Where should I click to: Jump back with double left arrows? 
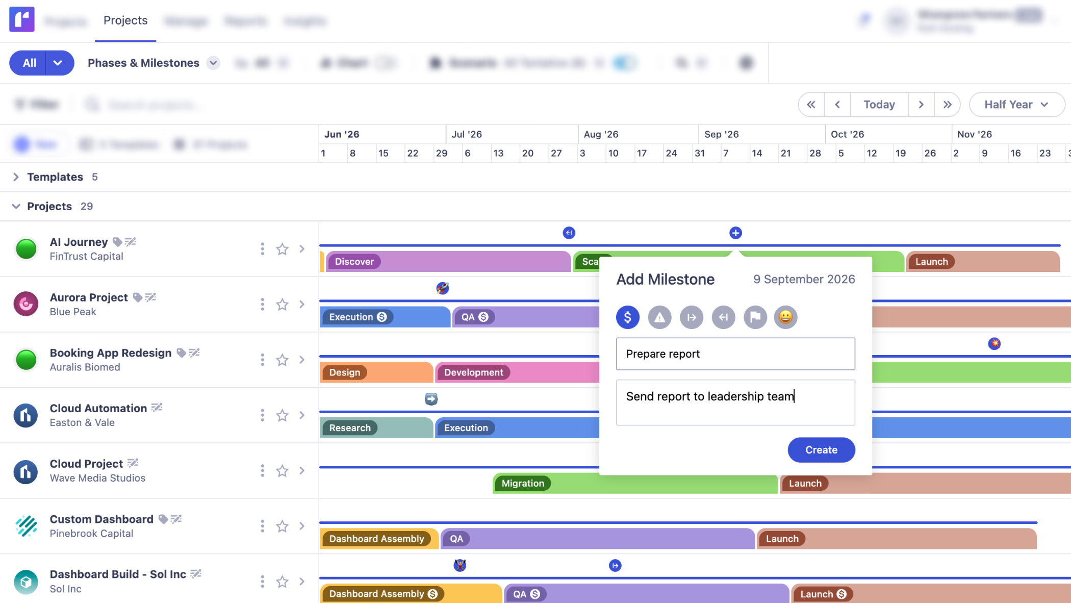[811, 105]
